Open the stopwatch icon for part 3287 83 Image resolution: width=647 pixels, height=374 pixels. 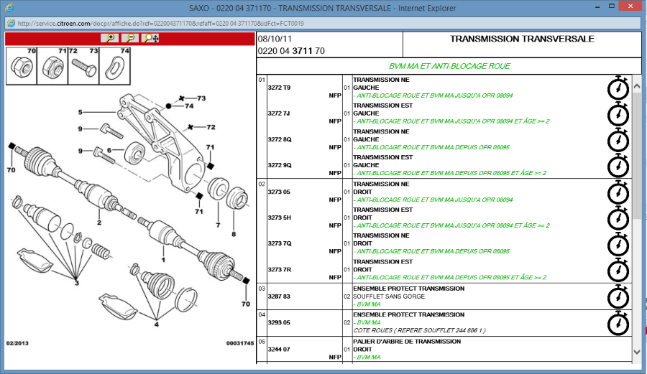[x=618, y=296]
